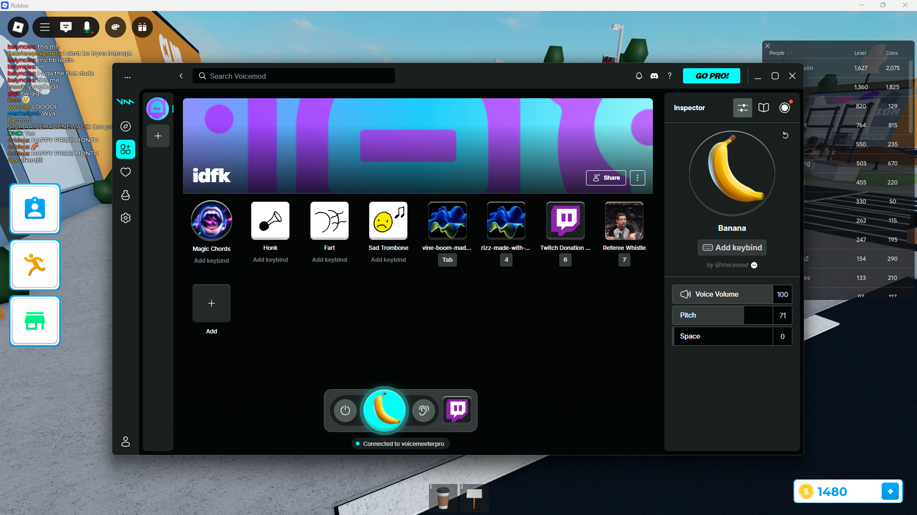
Task: Add a new soundboard with plus button
Action: [x=158, y=136]
